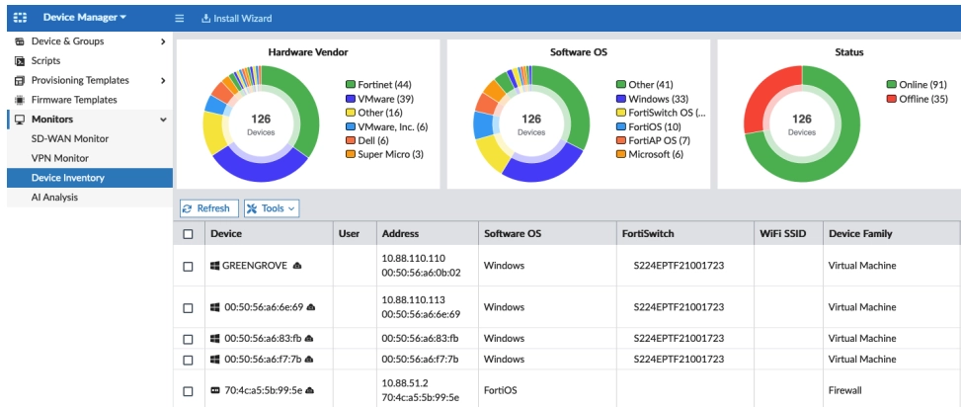
Task: Click the Online (91) legend entry
Action: 917,85
